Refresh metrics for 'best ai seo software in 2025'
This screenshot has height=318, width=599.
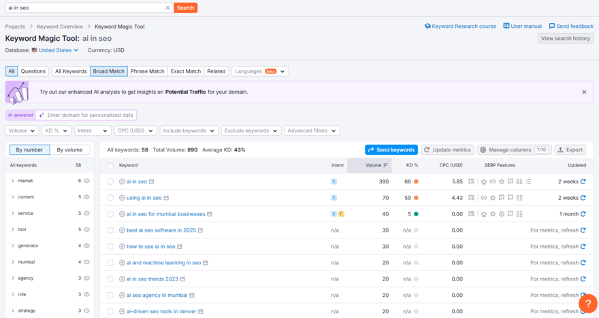pyautogui.click(x=583, y=230)
